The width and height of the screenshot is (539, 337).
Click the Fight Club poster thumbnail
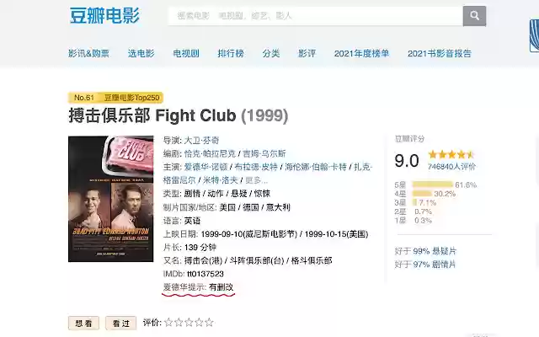(110, 199)
